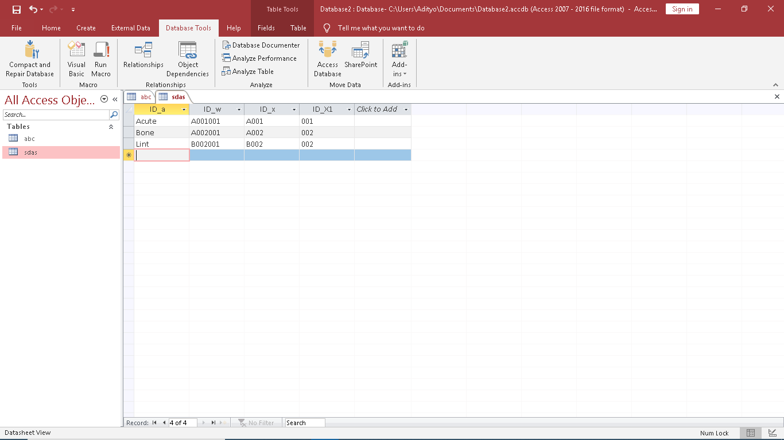Click the navigation pane Search box

[56, 115]
